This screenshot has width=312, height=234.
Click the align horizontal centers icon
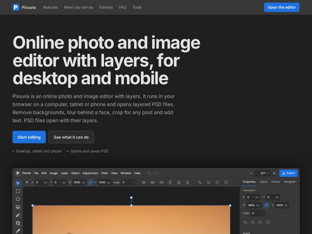(153, 182)
